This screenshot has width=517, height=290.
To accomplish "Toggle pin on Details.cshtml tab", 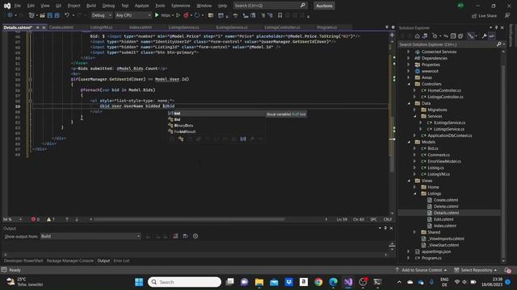I will (38, 27).
